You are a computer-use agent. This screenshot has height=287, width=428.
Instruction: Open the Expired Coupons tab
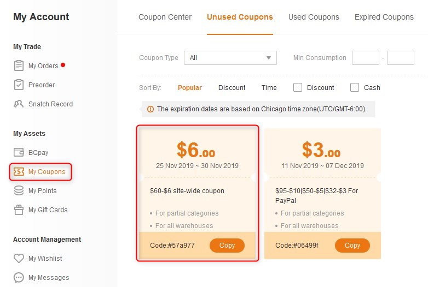(x=384, y=17)
